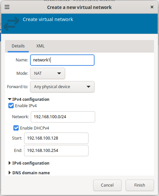This screenshot has height=196, width=159.
Task: Click the Finish button
Action: click(140, 185)
